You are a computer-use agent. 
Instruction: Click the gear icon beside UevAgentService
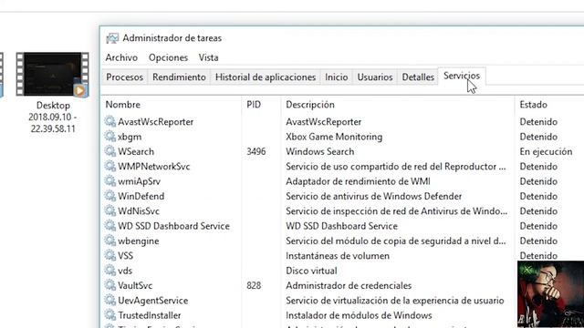click(110, 300)
